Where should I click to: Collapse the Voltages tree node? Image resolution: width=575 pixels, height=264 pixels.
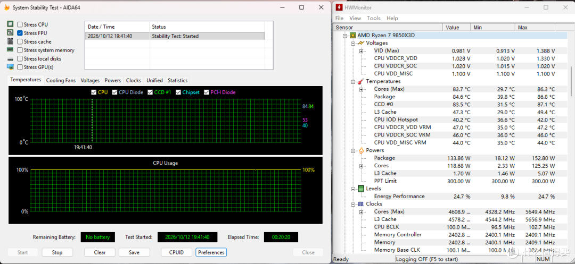tap(353, 43)
